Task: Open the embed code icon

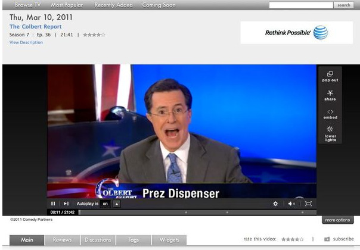Action: [x=330, y=112]
